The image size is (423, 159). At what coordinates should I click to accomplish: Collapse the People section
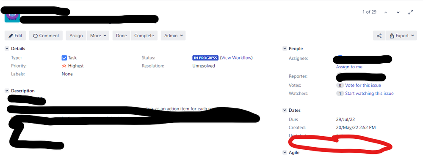285,49
